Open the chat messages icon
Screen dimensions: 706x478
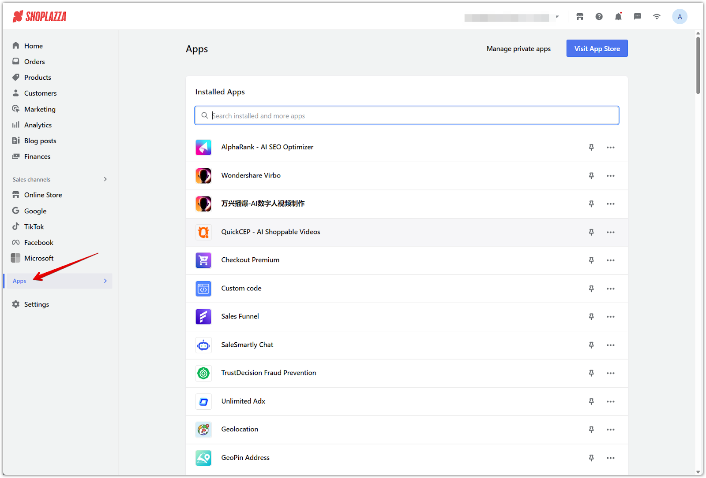(638, 17)
